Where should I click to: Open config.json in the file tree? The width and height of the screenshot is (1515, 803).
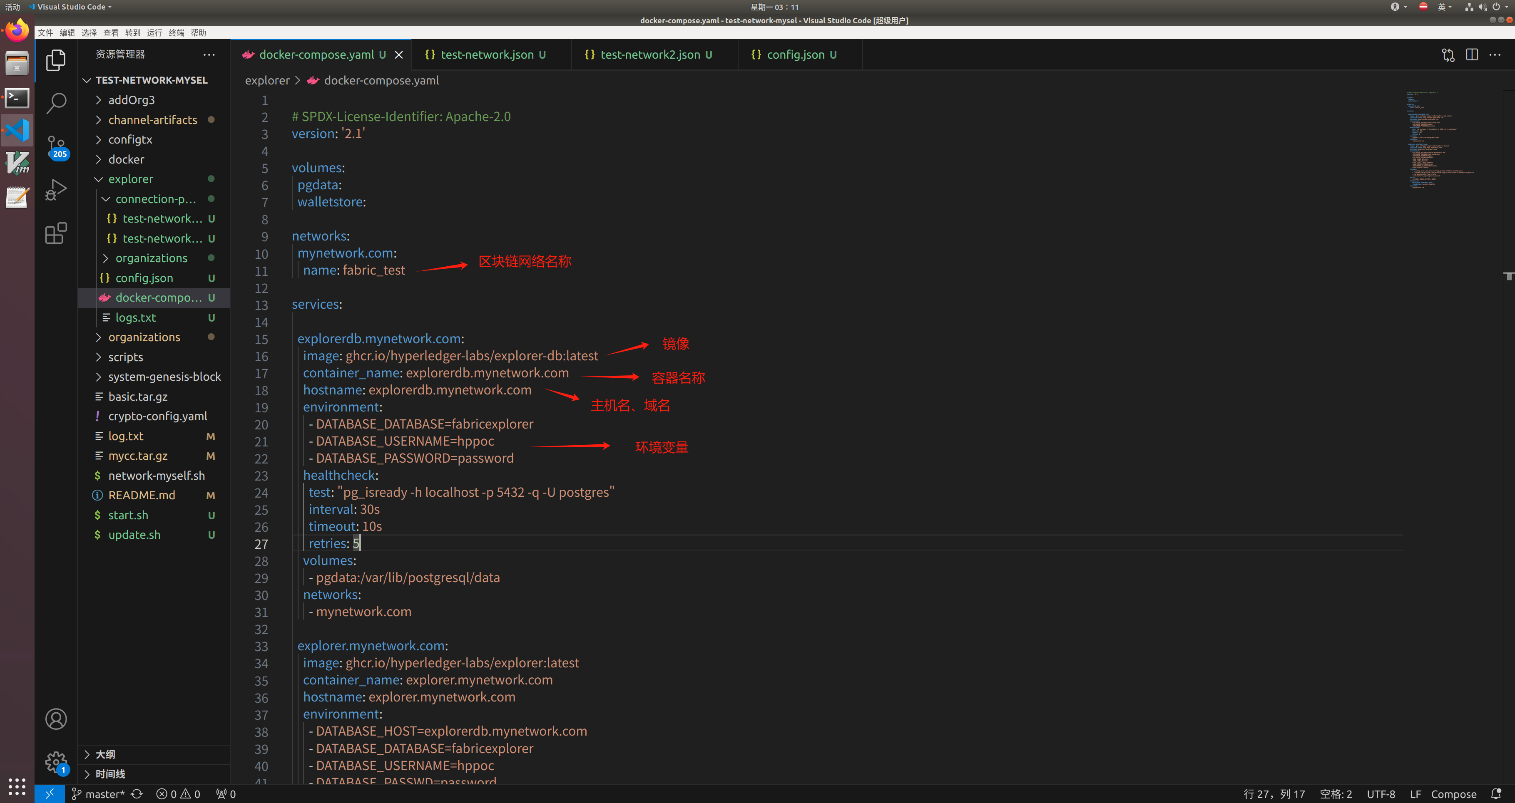[154, 278]
